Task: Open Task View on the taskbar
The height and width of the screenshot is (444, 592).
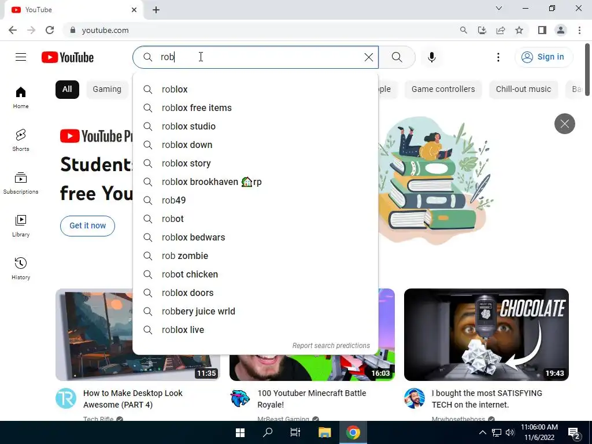Action: tap(295, 432)
